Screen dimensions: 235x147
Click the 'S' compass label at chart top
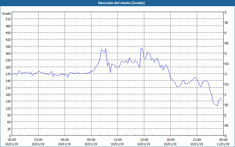point(225,12)
